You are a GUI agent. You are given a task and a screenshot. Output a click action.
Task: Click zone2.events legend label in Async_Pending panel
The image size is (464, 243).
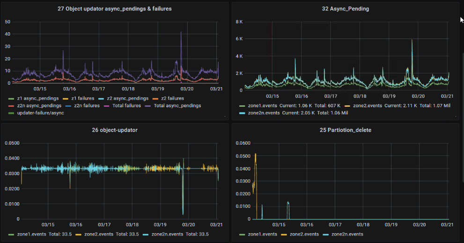[x=368, y=106]
